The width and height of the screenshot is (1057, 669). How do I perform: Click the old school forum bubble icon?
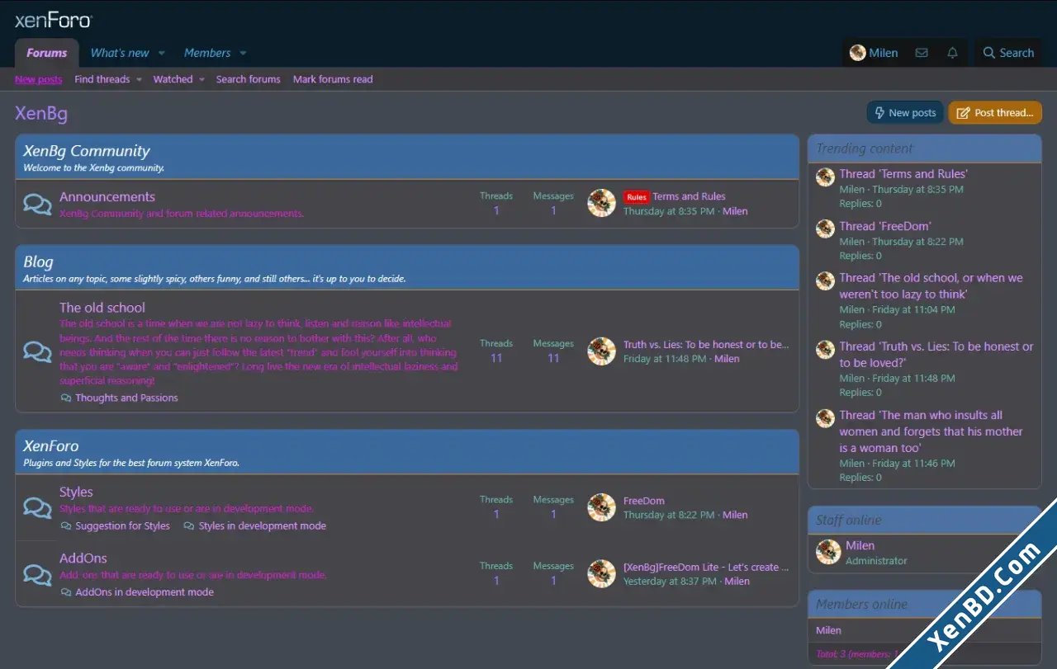[37, 351]
